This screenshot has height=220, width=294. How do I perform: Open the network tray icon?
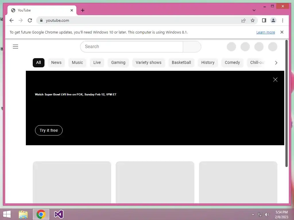260,215
